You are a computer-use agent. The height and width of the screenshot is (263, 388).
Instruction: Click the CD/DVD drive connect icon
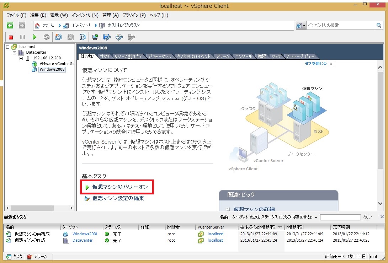[x=119, y=37]
